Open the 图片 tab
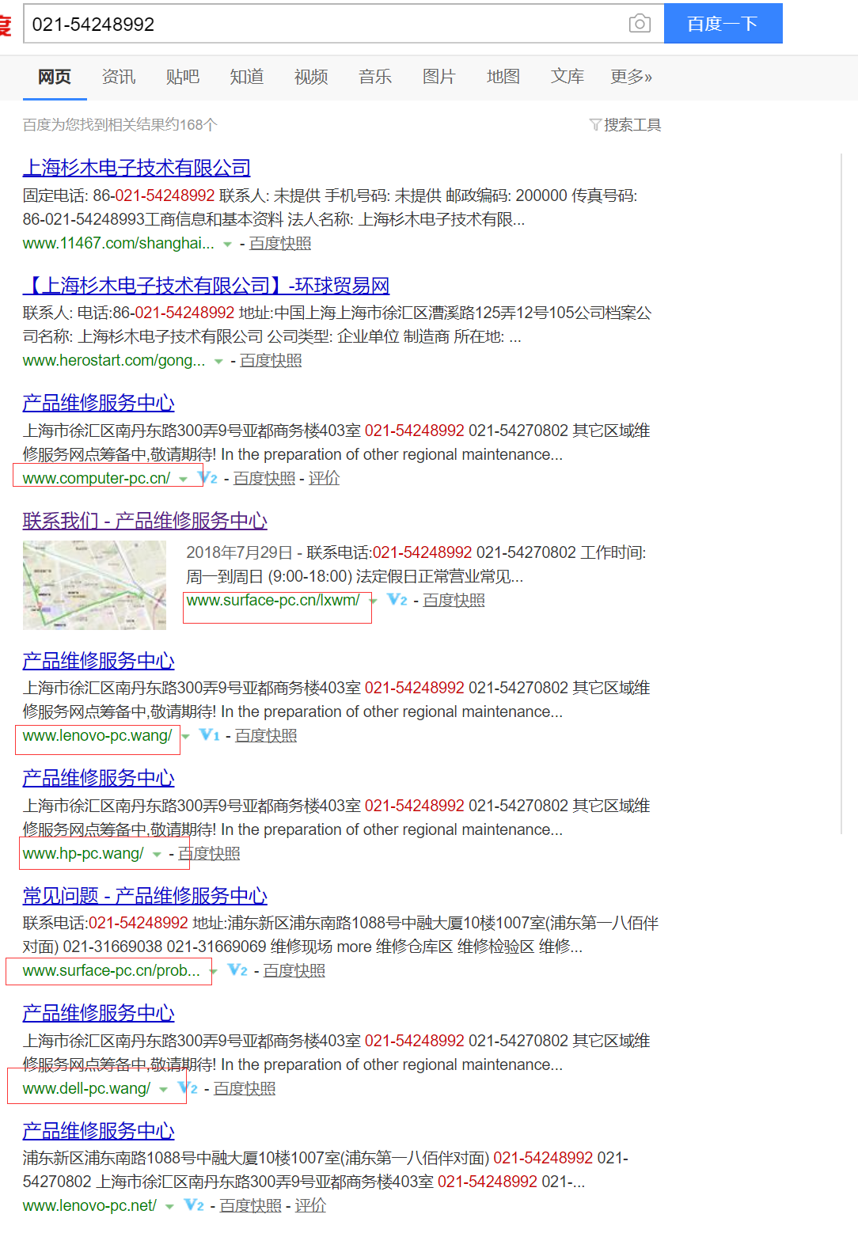Screen dimensions: 858x1237 (x=439, y=77)
